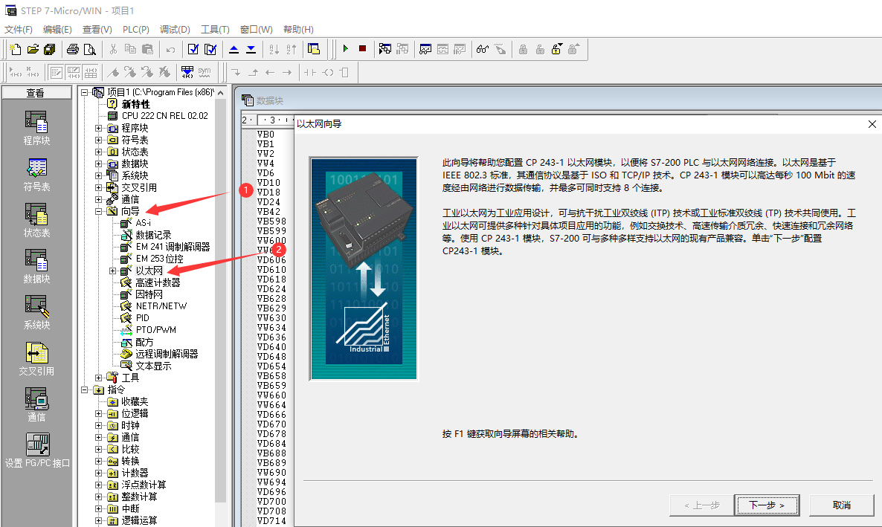Expand the 浮点数计算 instruction folder

[x=98, y=485]
